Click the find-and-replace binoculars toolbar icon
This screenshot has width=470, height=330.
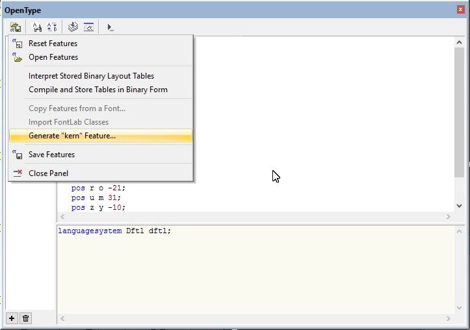[38, 27]
